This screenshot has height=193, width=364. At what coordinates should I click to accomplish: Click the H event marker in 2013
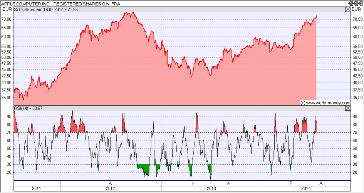(194, 183)
